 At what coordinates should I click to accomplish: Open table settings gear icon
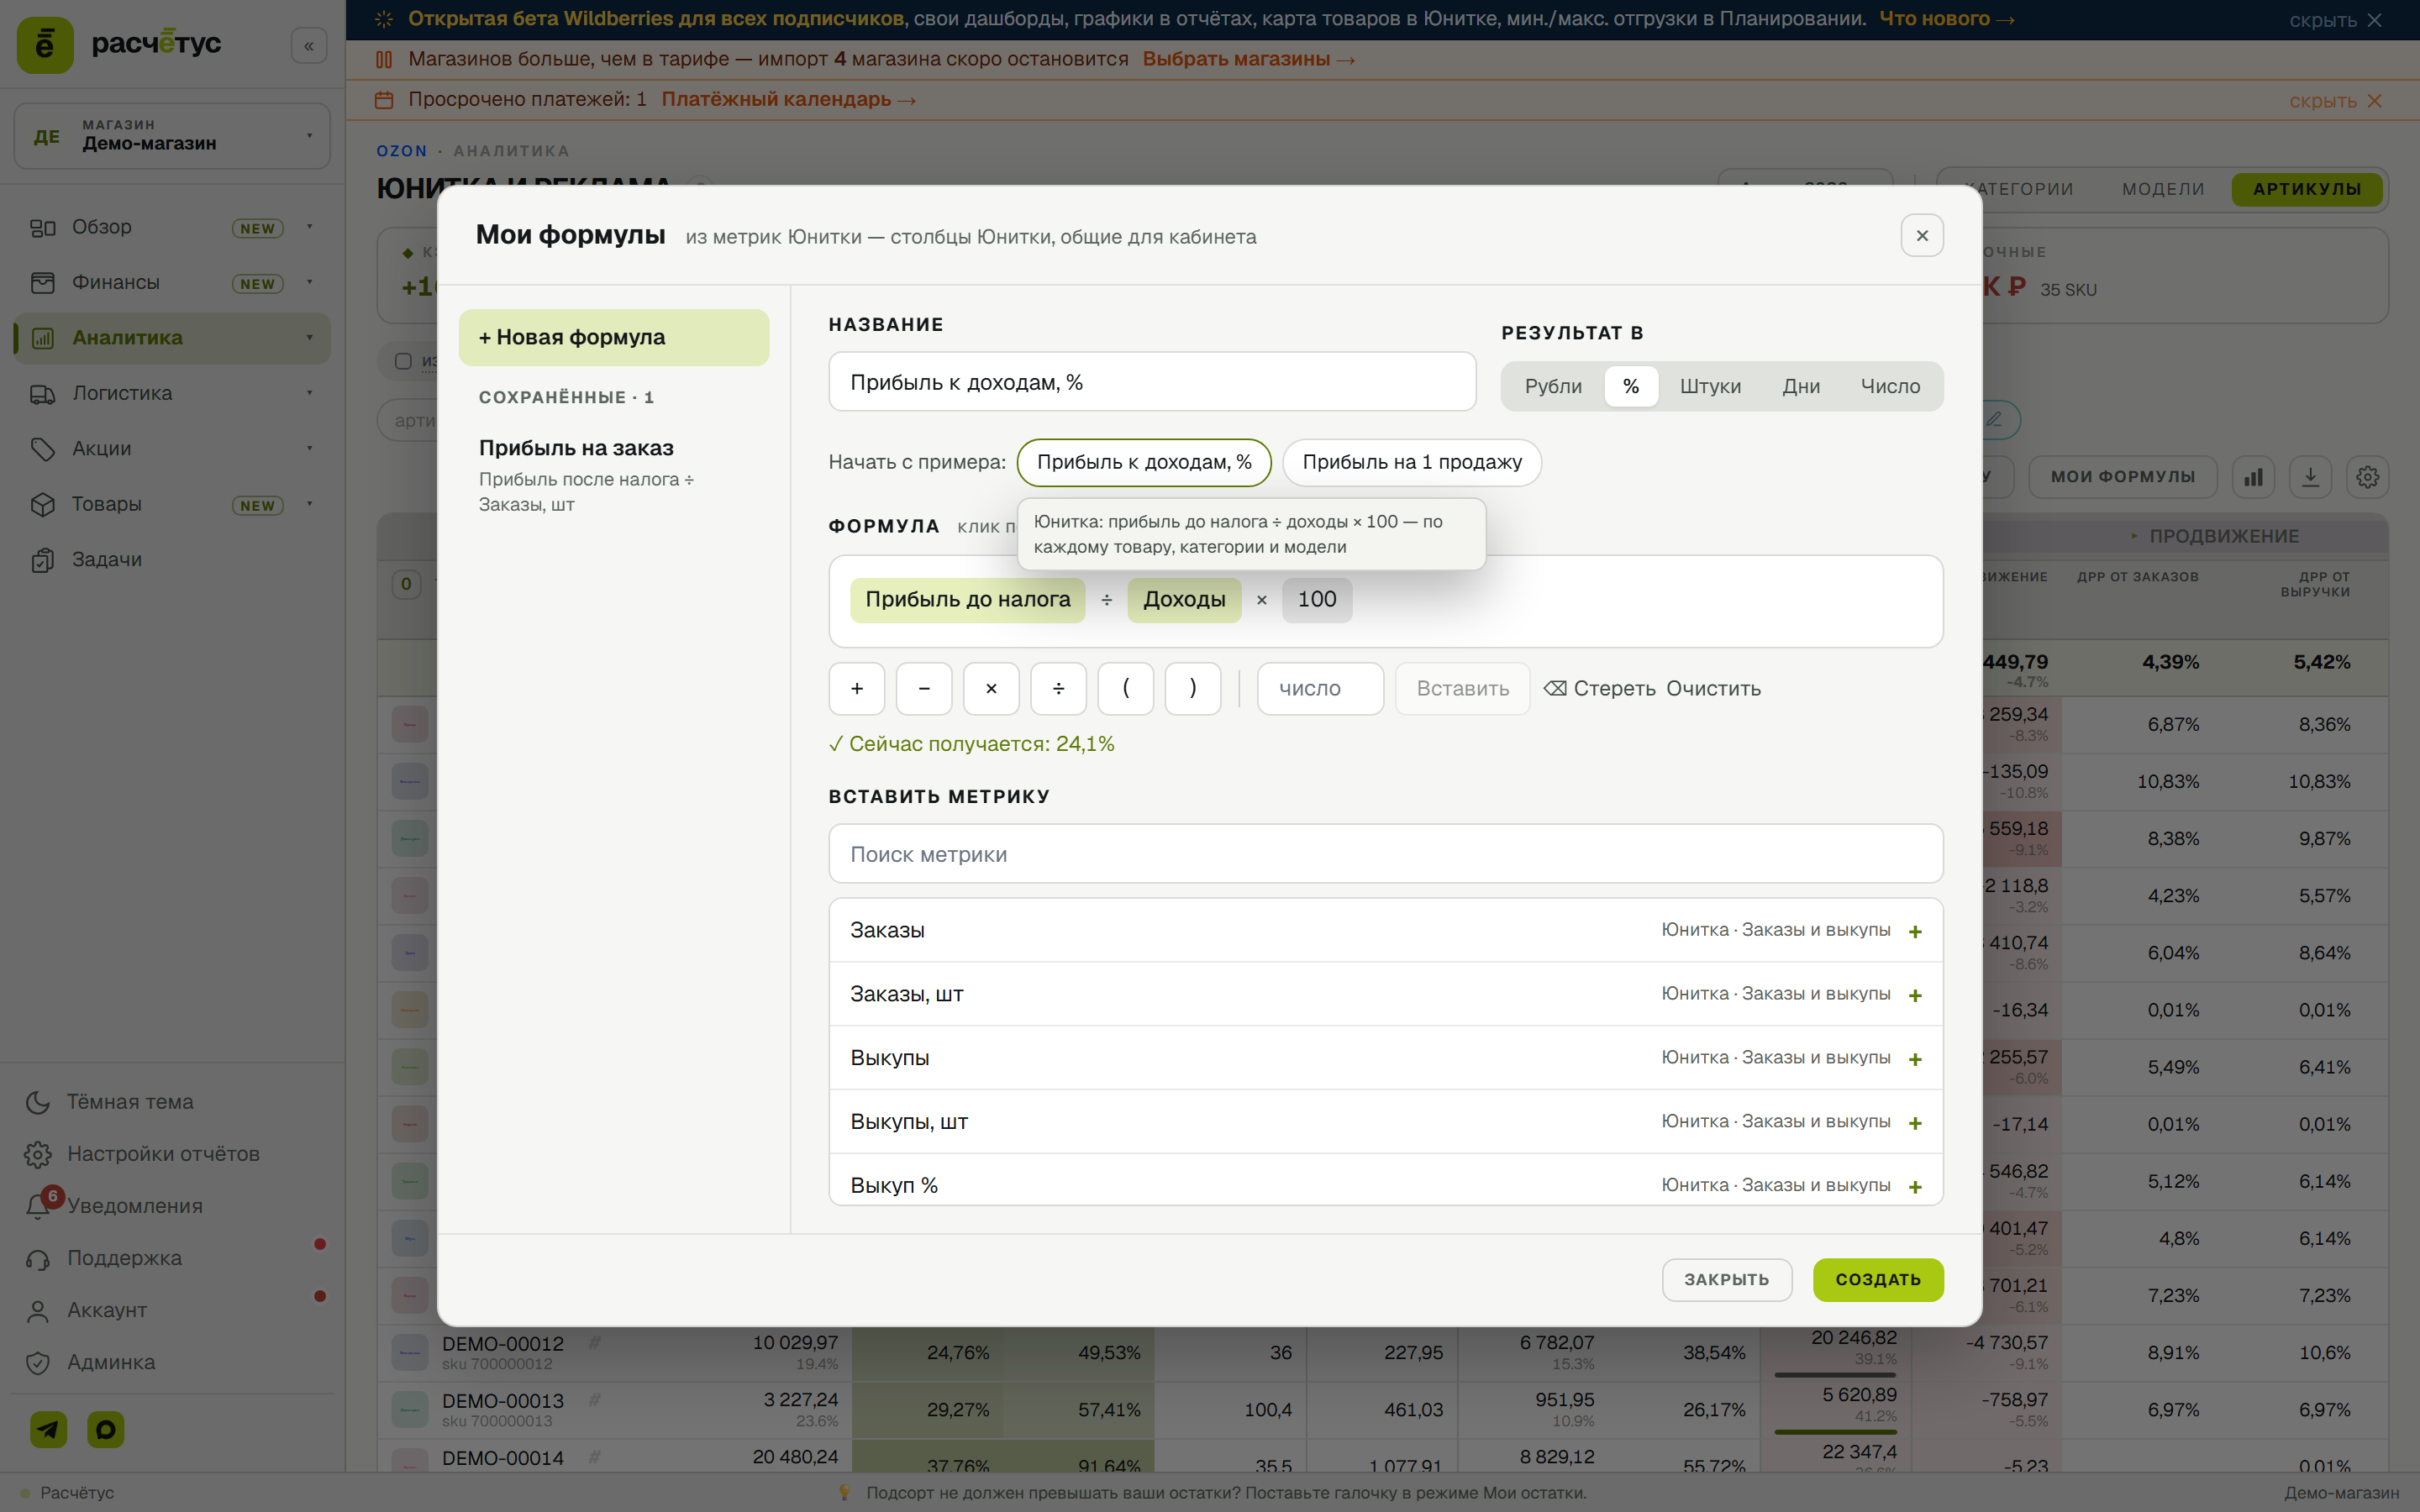[x=2367, y=477]
